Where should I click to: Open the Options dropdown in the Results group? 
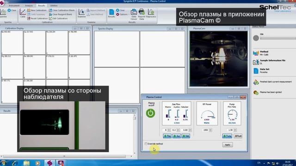pos(123,14)
